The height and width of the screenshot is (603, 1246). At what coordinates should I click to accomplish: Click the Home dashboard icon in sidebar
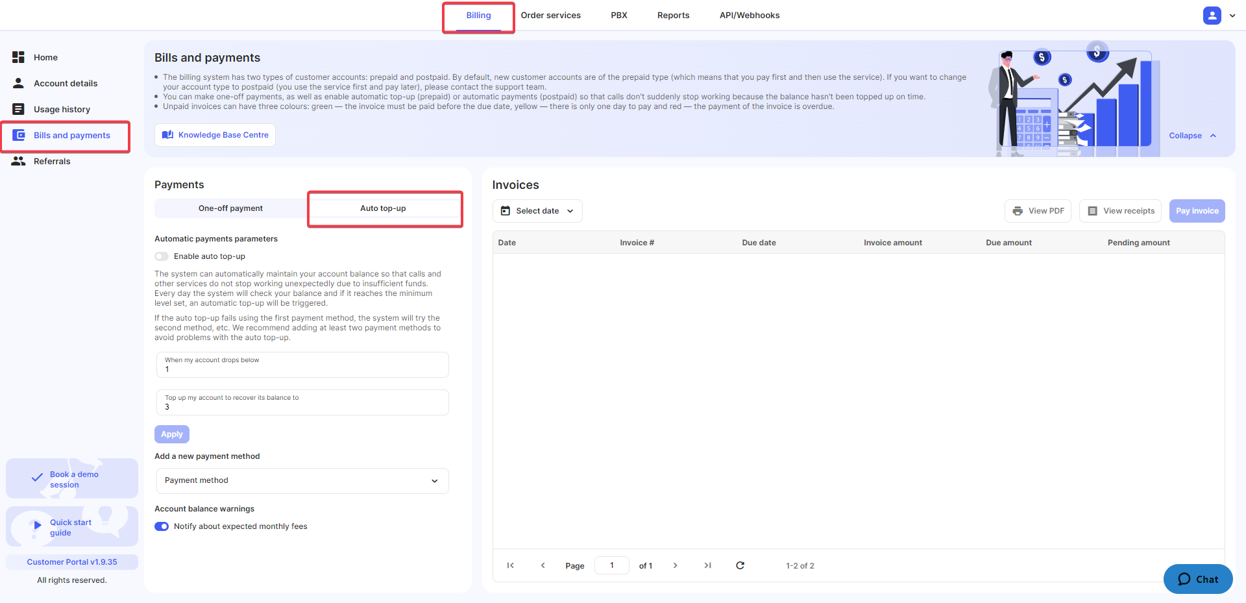18,57
